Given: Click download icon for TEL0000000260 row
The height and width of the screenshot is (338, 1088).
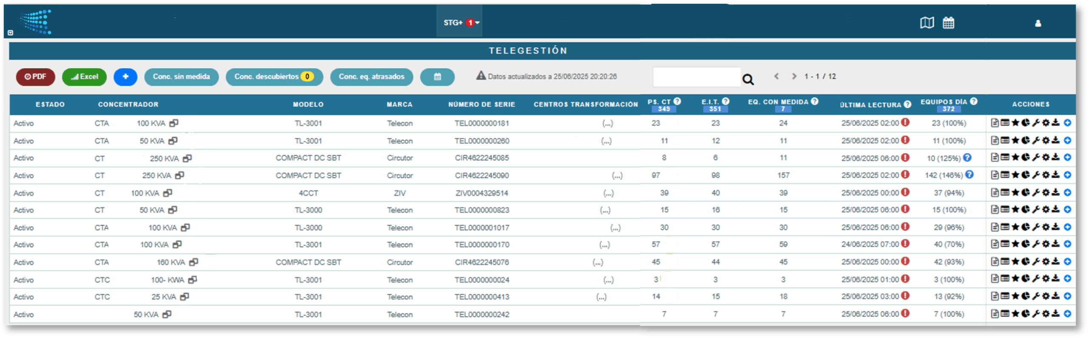Looking at the screenshot, I should tap(1056, 141).
